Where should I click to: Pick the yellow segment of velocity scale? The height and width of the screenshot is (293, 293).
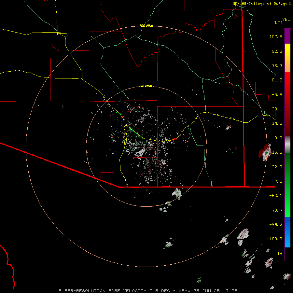click(287, 58)
